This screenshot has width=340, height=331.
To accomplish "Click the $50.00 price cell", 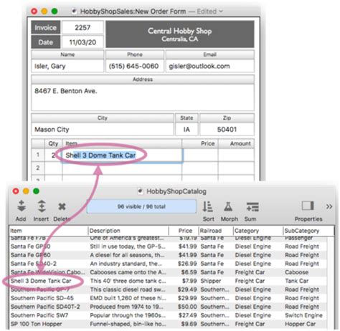I will pyautogui.click(x=187, y=307).
